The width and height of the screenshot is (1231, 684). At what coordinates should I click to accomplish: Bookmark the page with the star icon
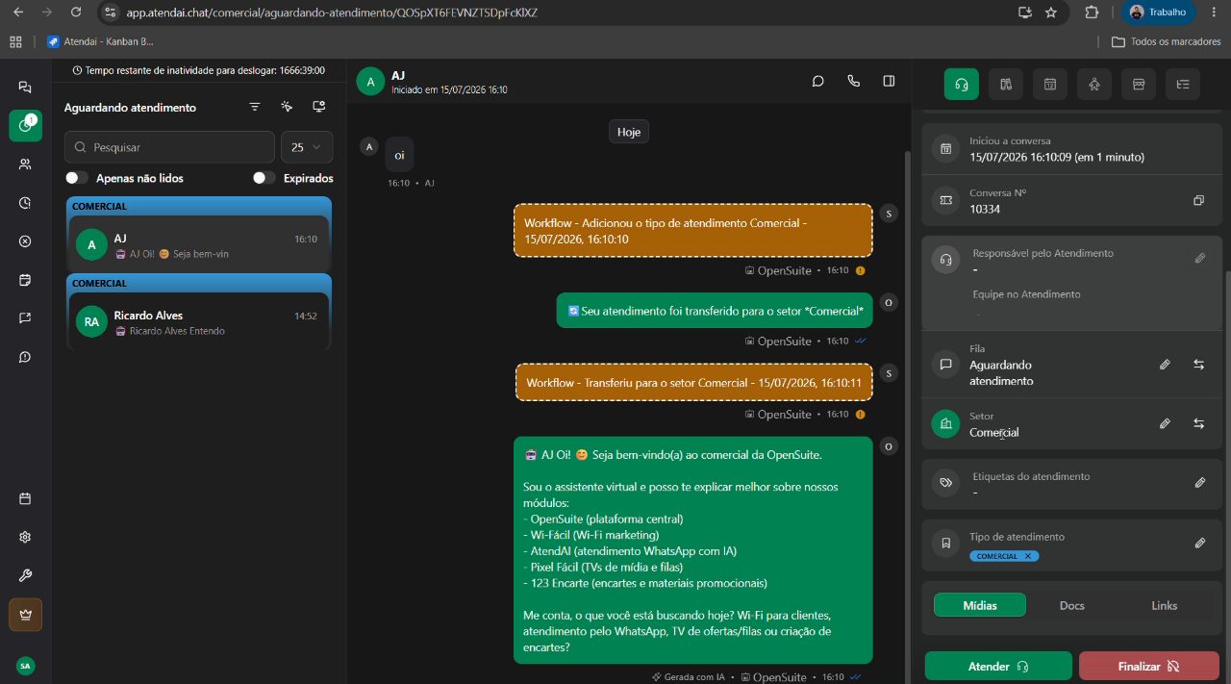coord(1051,13)
